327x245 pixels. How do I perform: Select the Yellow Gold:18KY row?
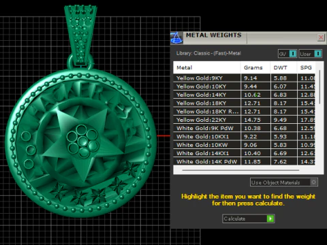[244, 103]
